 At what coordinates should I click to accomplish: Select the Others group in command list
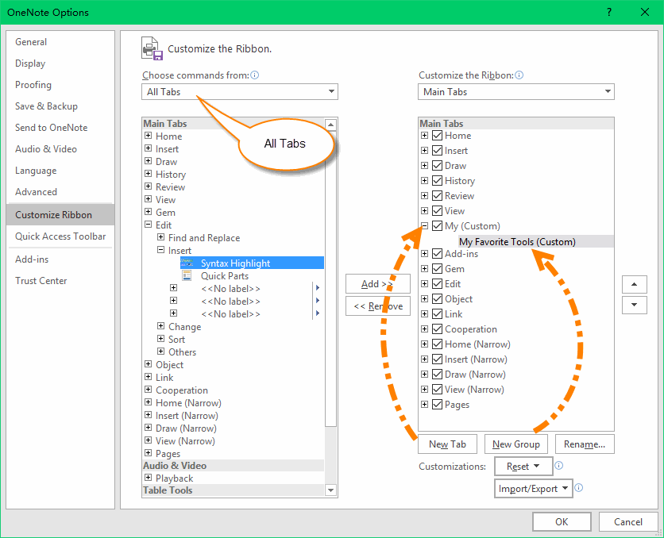click(x=182, y=352)
